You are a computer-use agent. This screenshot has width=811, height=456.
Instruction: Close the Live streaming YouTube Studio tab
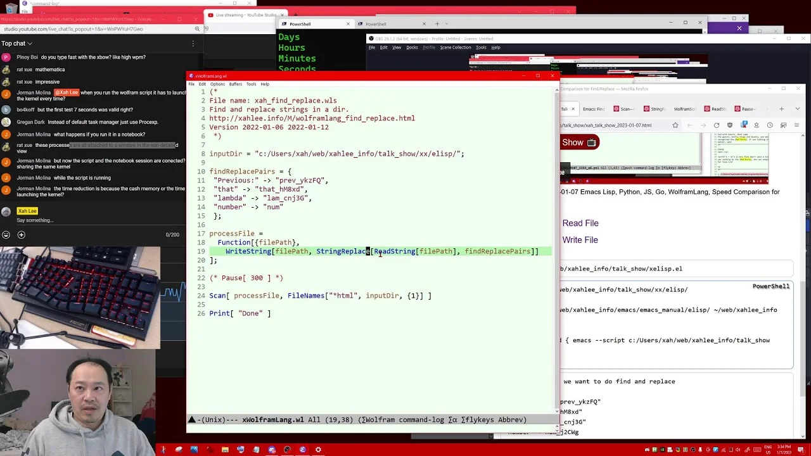click(x=283, y=15)
